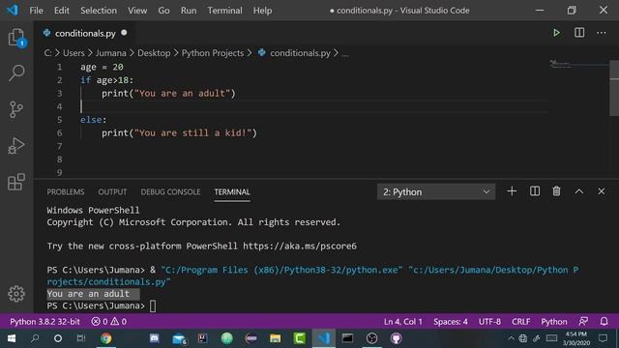Select Python 3.8.2 32-bit interpreter
The height and width of the screenshot is (348, 619).
click(44, 322)
